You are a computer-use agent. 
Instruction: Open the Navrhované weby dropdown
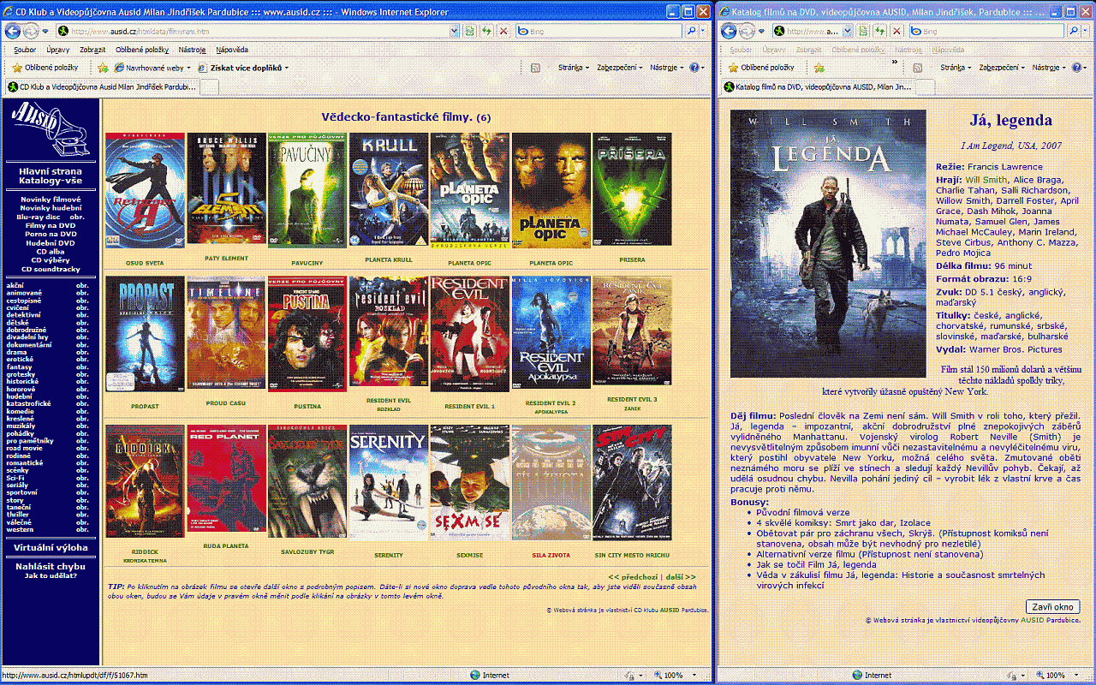(x=154, y=68)
